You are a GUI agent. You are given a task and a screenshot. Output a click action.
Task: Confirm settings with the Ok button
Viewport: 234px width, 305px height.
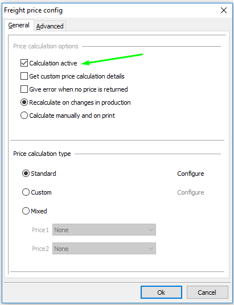coord(161,292)
